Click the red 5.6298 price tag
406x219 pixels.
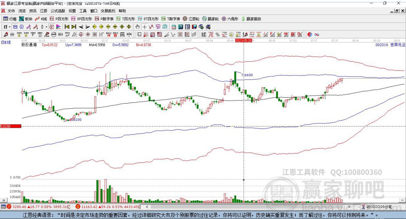pyautogui.click(x=11, y=126)
